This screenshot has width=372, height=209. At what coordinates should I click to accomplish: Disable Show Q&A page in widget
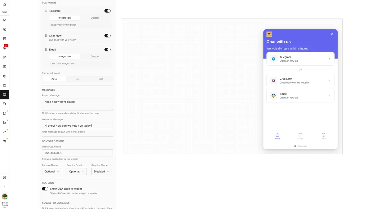pos(45,189)
